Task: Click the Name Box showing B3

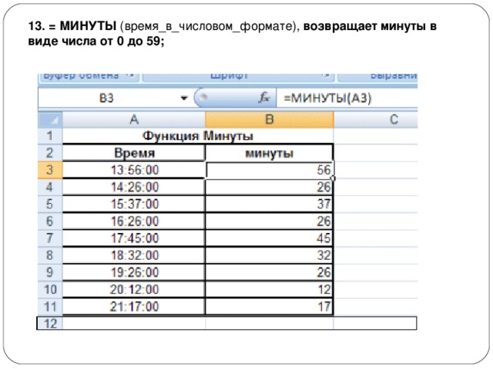Action: click(106, 98)
